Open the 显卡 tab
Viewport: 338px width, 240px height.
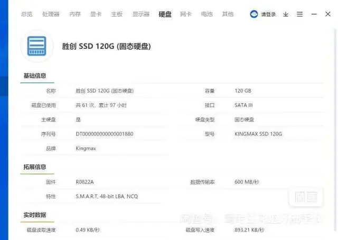click(x=96, y=14)
